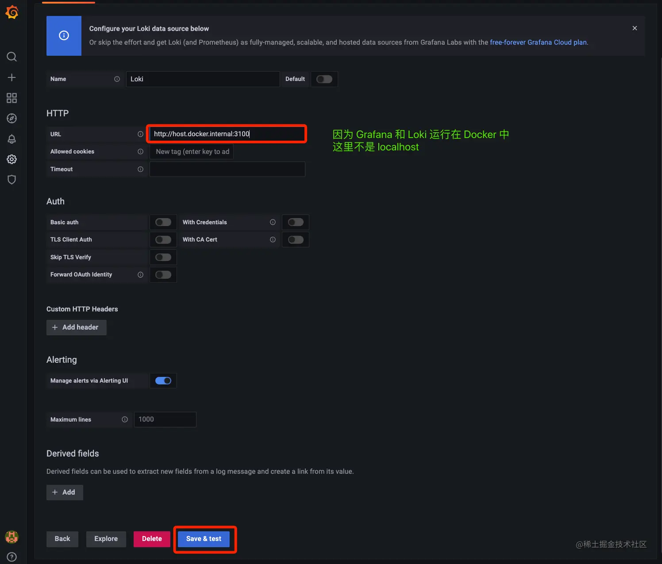Click the info icon beside With CA Cert
Screen dimensions: 662x564
273,239
